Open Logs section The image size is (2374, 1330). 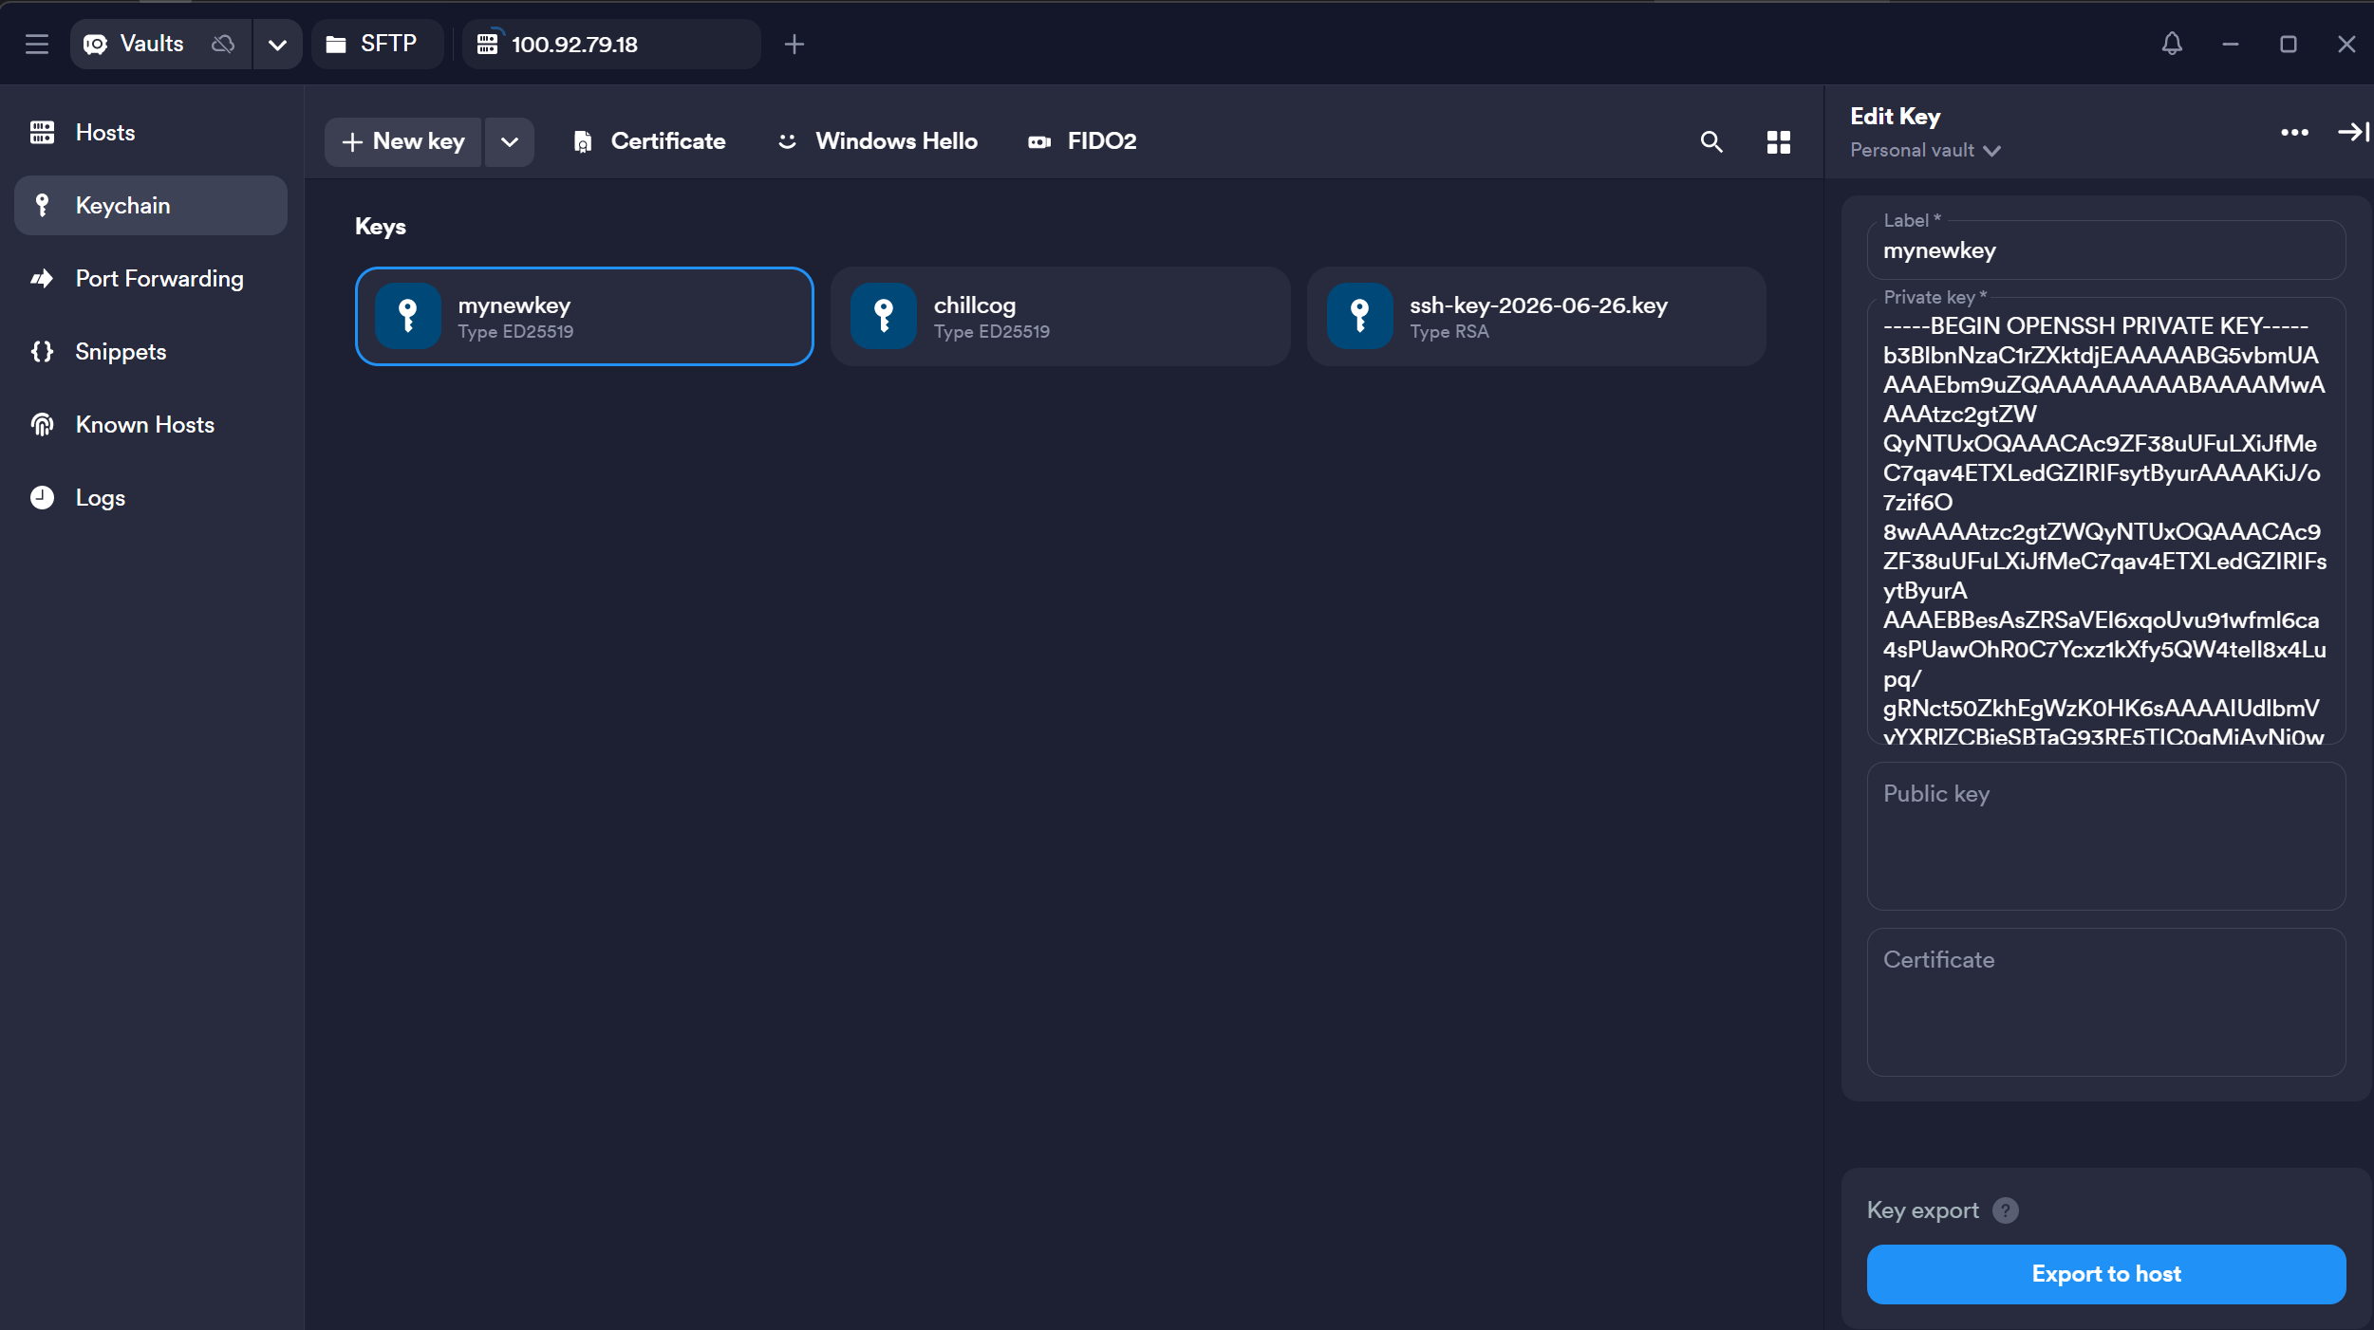(151, 498)
